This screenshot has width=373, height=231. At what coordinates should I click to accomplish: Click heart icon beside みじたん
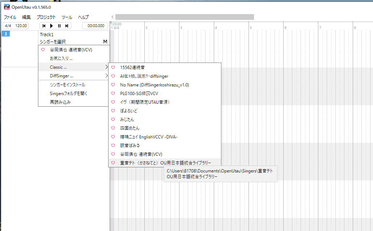pos(113,119)
